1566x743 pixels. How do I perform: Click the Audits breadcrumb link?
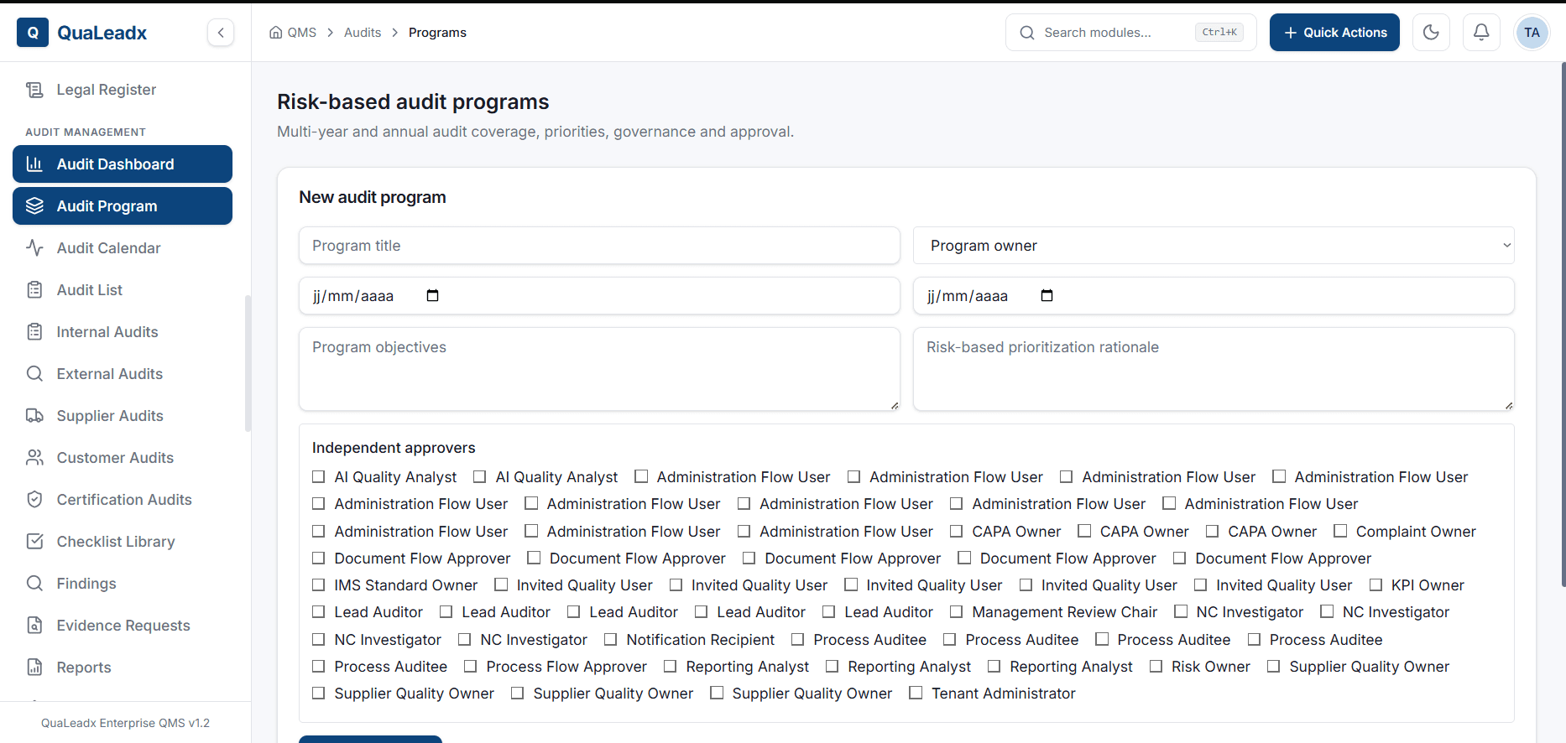[x=363, y=33]
